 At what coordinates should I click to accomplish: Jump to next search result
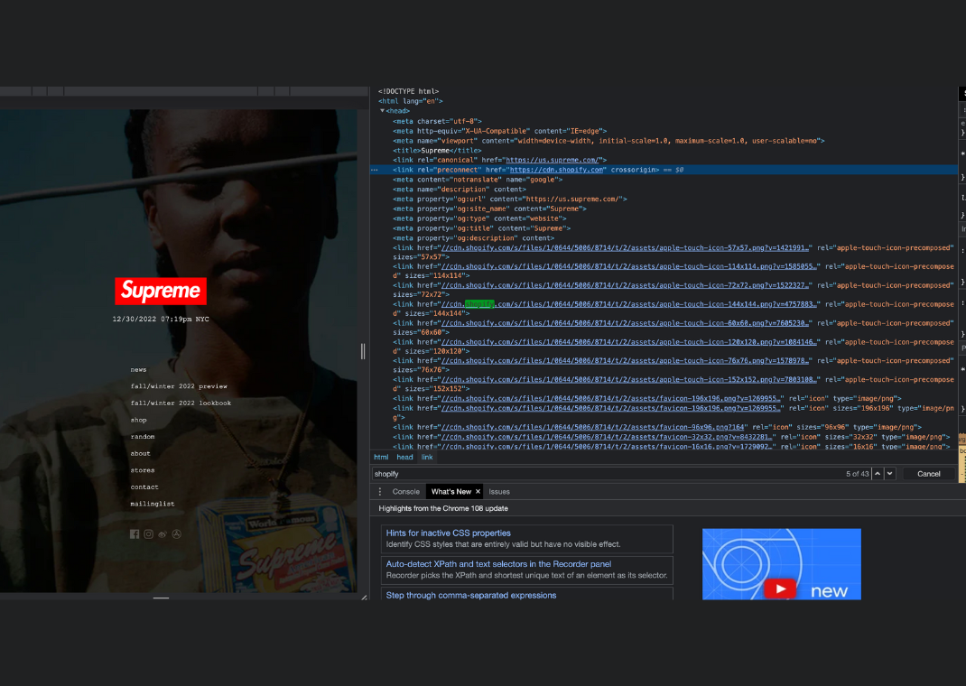coord(889,474)
